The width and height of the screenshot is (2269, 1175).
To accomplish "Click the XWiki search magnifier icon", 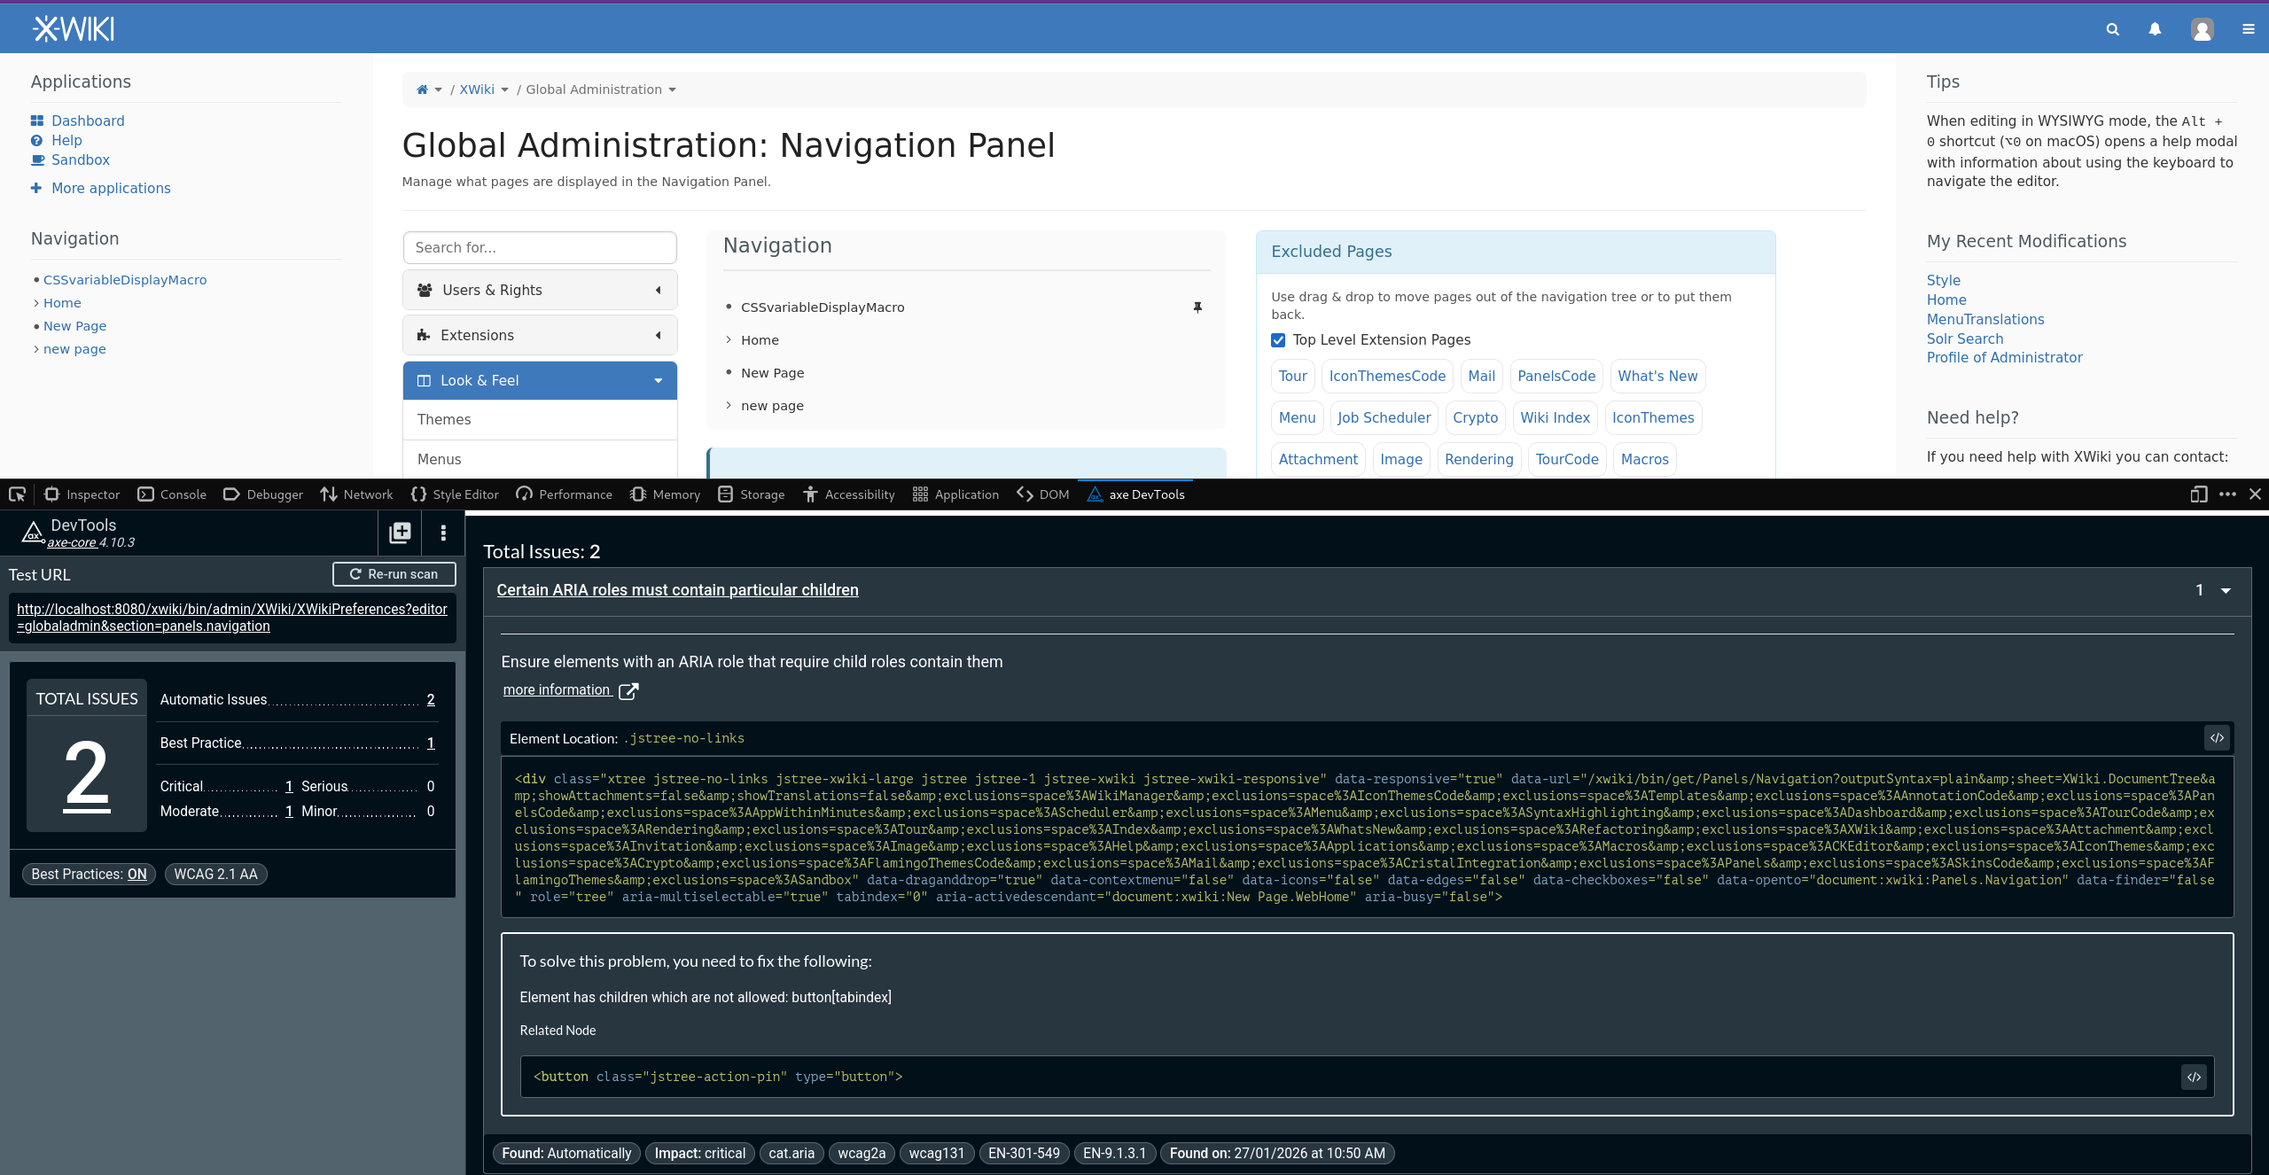I will click(2112, 29).
